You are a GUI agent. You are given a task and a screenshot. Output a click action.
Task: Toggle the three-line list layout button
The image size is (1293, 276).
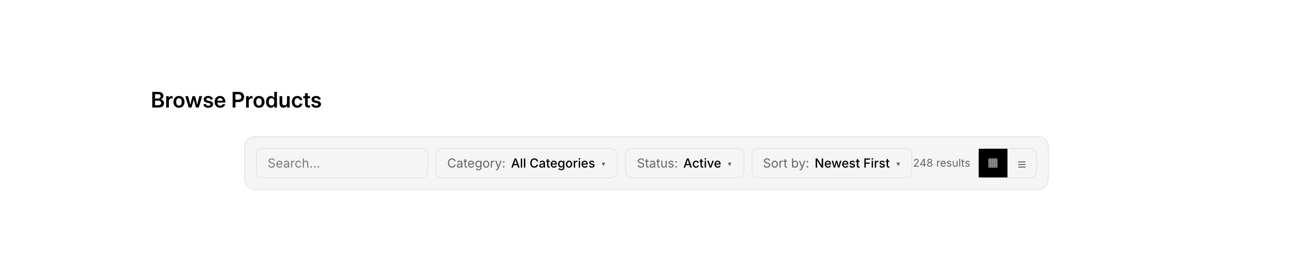1021,164
